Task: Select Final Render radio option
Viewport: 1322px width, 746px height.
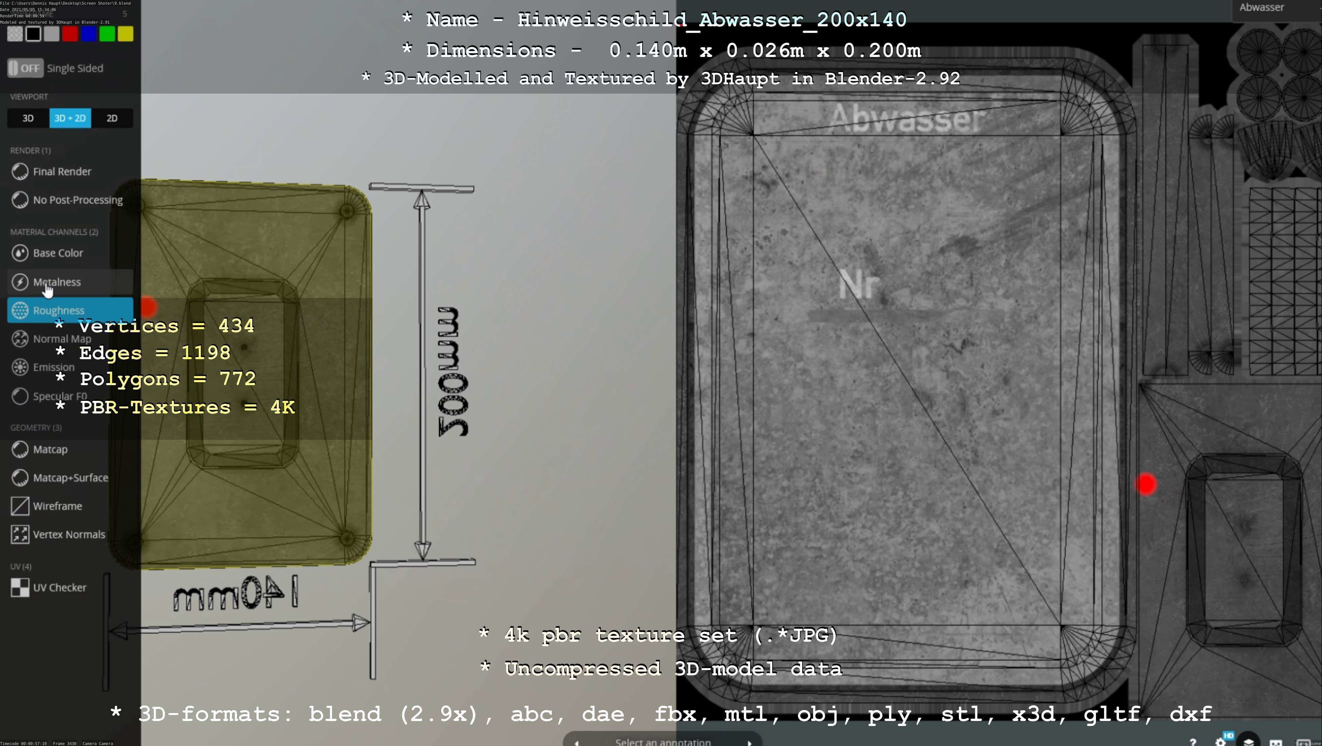Action: 20,172
